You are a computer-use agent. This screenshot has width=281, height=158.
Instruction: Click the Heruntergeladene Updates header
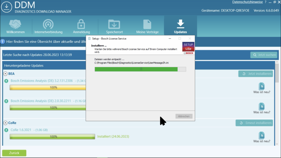click(x=24, y=66)
